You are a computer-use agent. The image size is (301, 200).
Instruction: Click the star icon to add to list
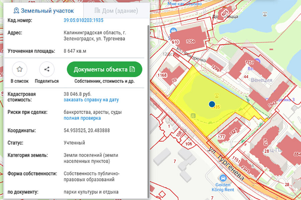click(19, 69)
